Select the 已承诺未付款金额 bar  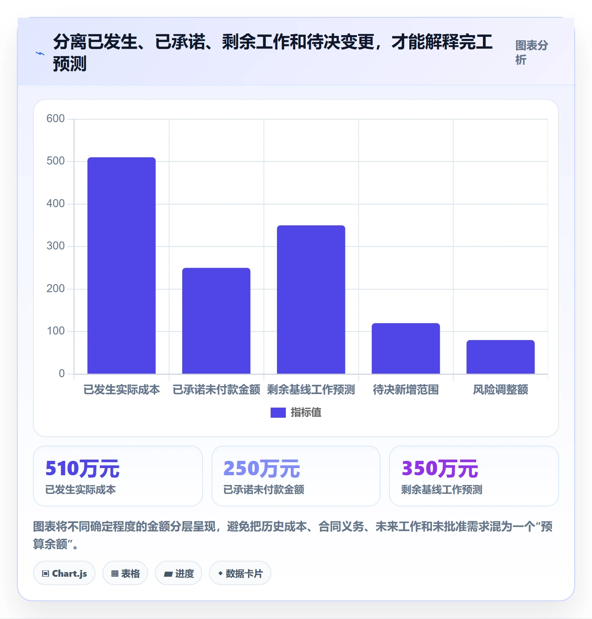[x=216, y=321]
